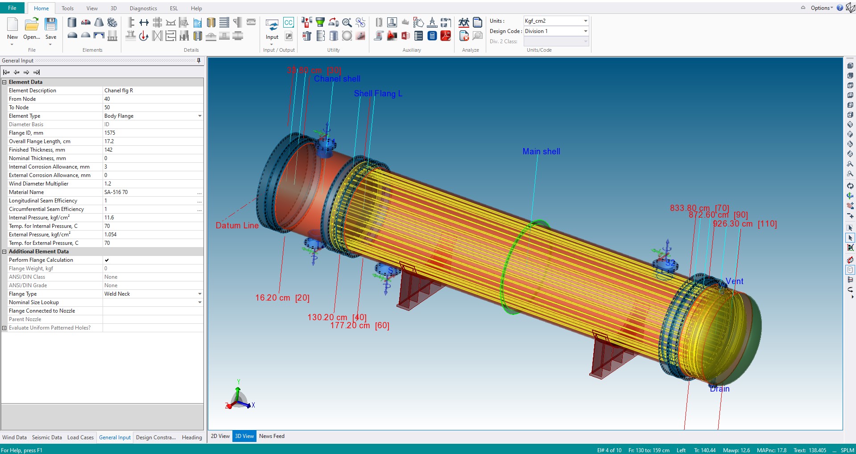Image resolution: width=856 pixels, height=454 pixels.
Task: Jump to the last element arrow
Action: click(x=37, y=72)
